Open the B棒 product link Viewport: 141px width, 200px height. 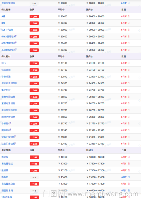(x=3, y=23)
